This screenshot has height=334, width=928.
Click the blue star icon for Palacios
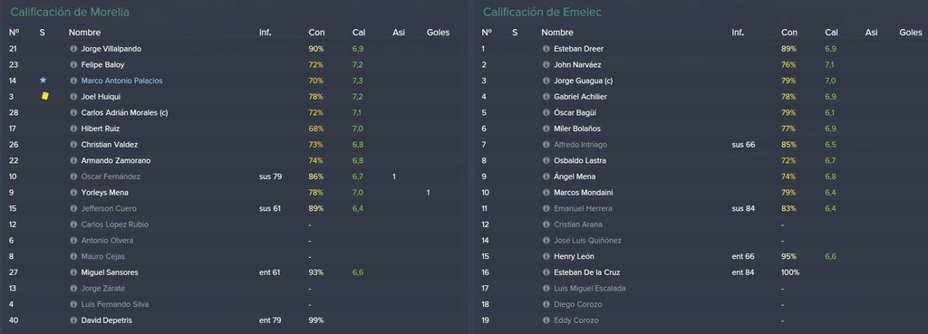click(x=43, y=81)
